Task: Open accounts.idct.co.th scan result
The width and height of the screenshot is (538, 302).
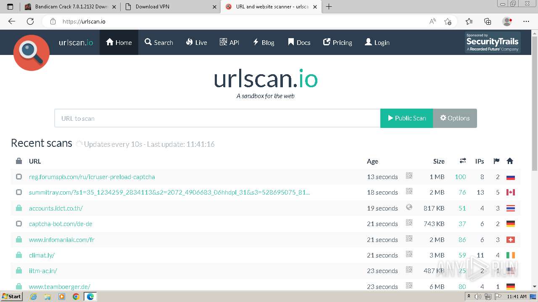Action: pos(56,208)
